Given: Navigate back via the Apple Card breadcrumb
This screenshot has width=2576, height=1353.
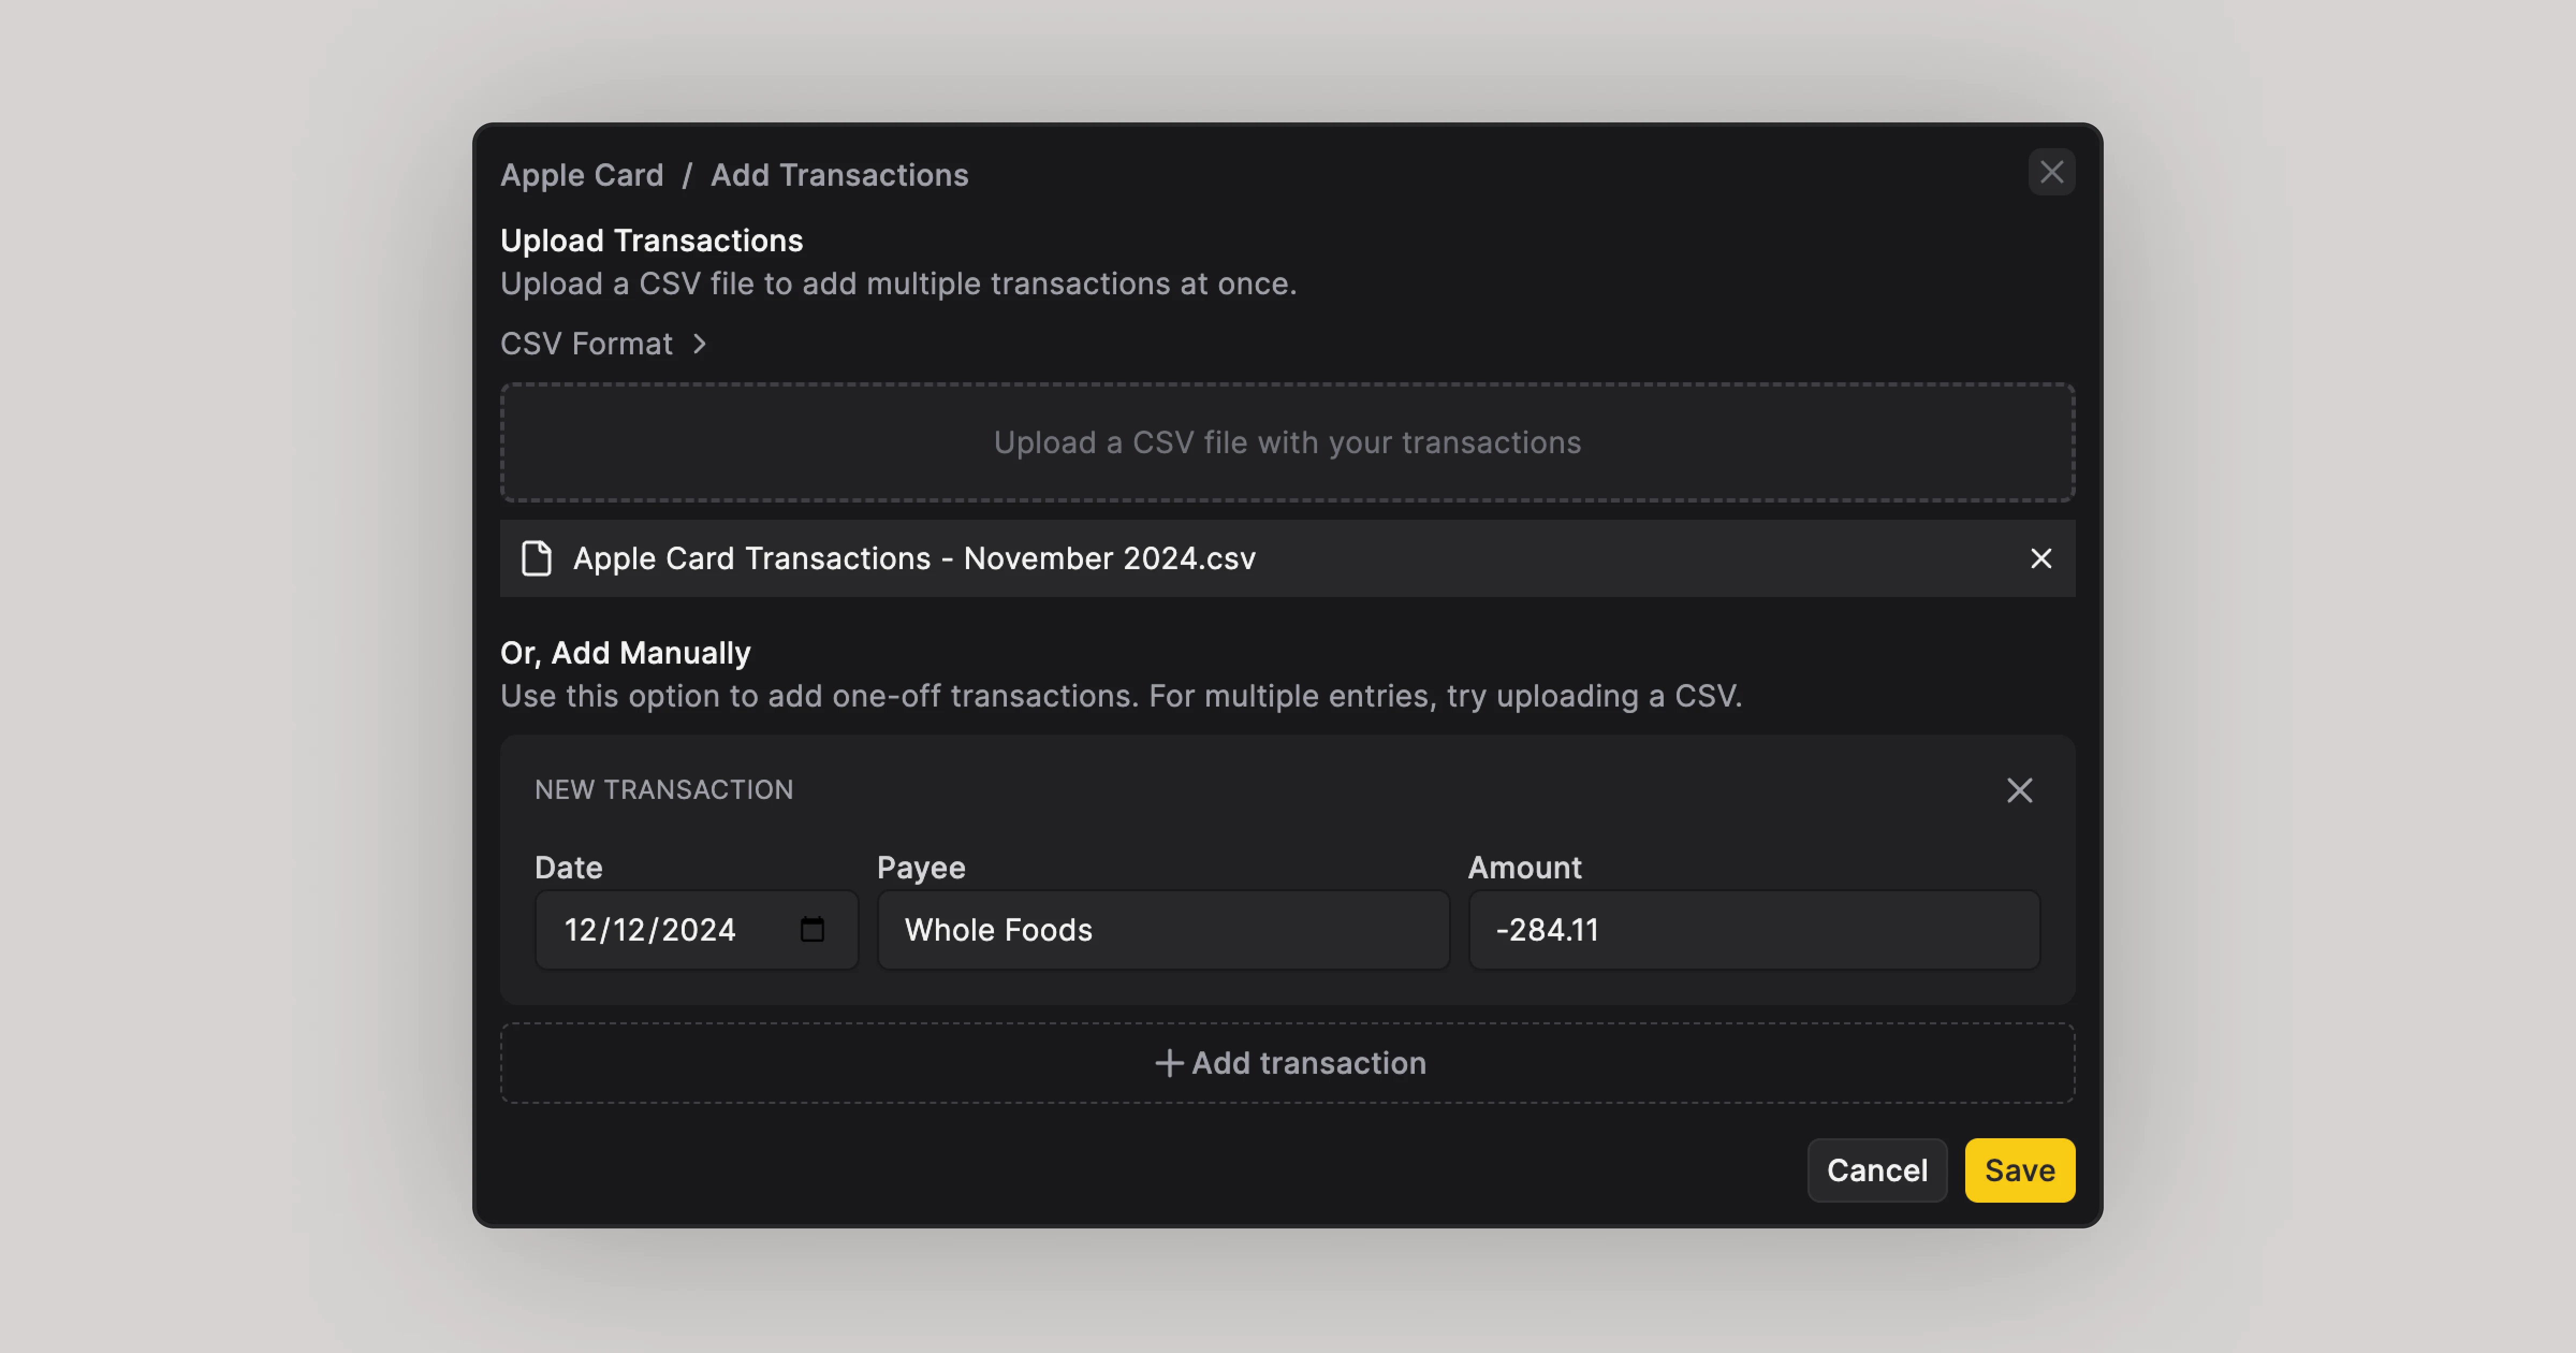Looking at the screenshot, I should click(x=582, y=175).
